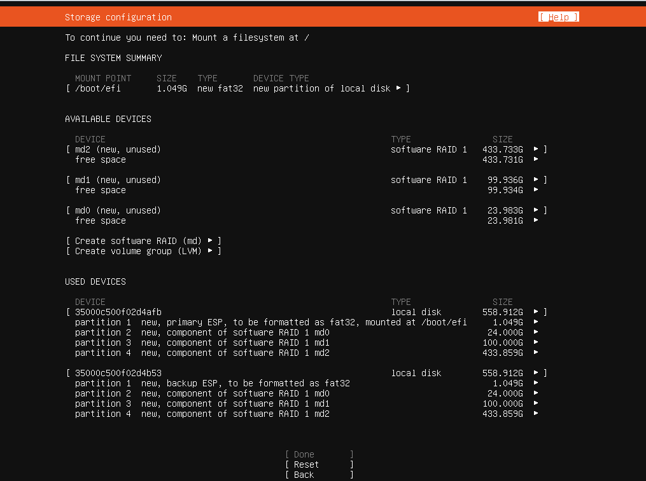Expand the /boot/efi mount point entry

237,88
